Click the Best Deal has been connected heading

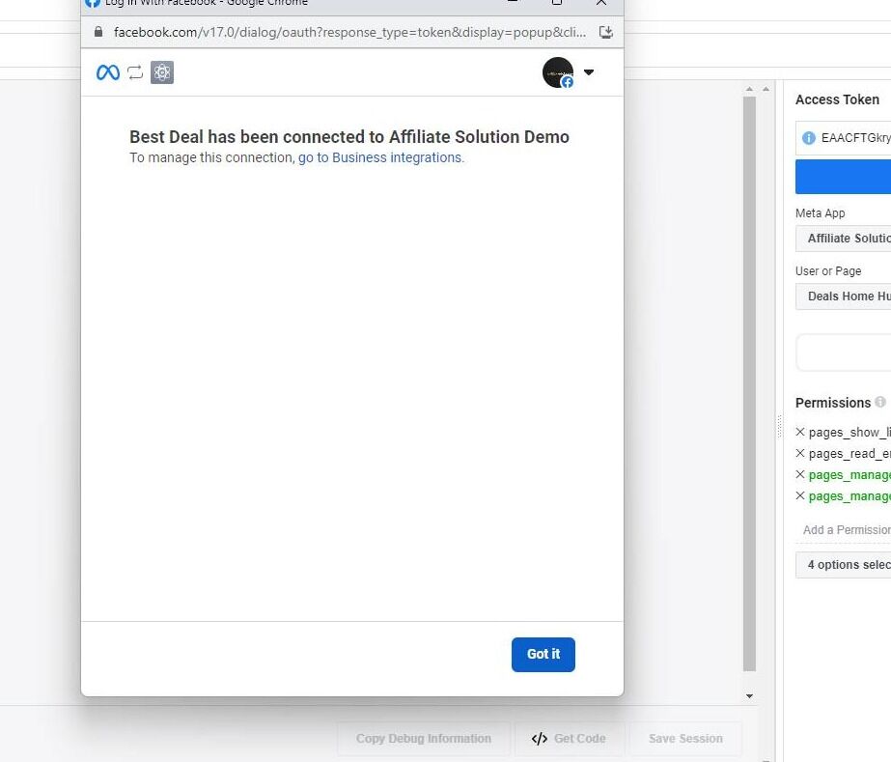click(348, 137)
